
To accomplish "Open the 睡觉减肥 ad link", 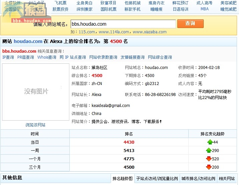I will (x=228, y=9).
